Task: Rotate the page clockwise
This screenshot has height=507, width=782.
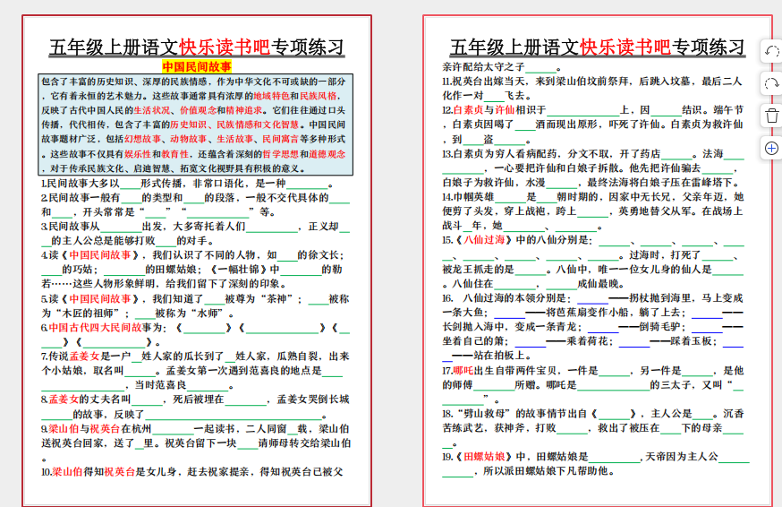Action: pos(771,83)
